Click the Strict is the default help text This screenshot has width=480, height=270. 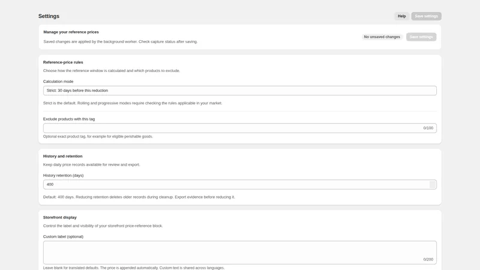coord(133,103)
